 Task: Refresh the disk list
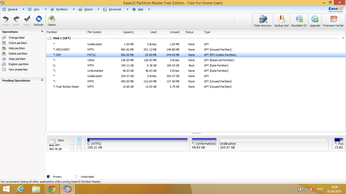click(x=39, y=21)
